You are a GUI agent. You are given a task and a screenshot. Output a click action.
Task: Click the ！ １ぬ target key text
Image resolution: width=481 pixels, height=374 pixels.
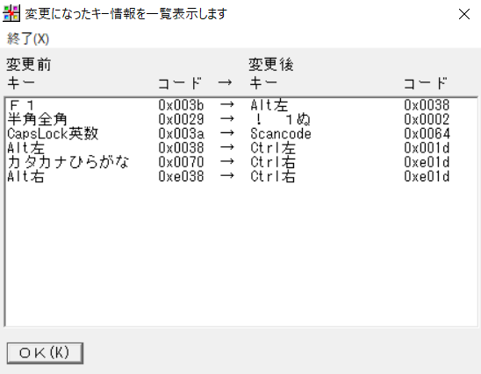point(283,119)
